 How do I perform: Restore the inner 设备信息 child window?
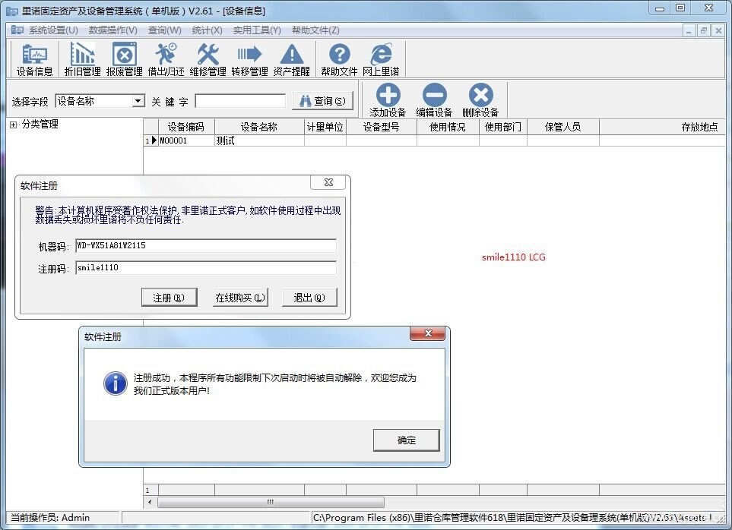[704, 31]
